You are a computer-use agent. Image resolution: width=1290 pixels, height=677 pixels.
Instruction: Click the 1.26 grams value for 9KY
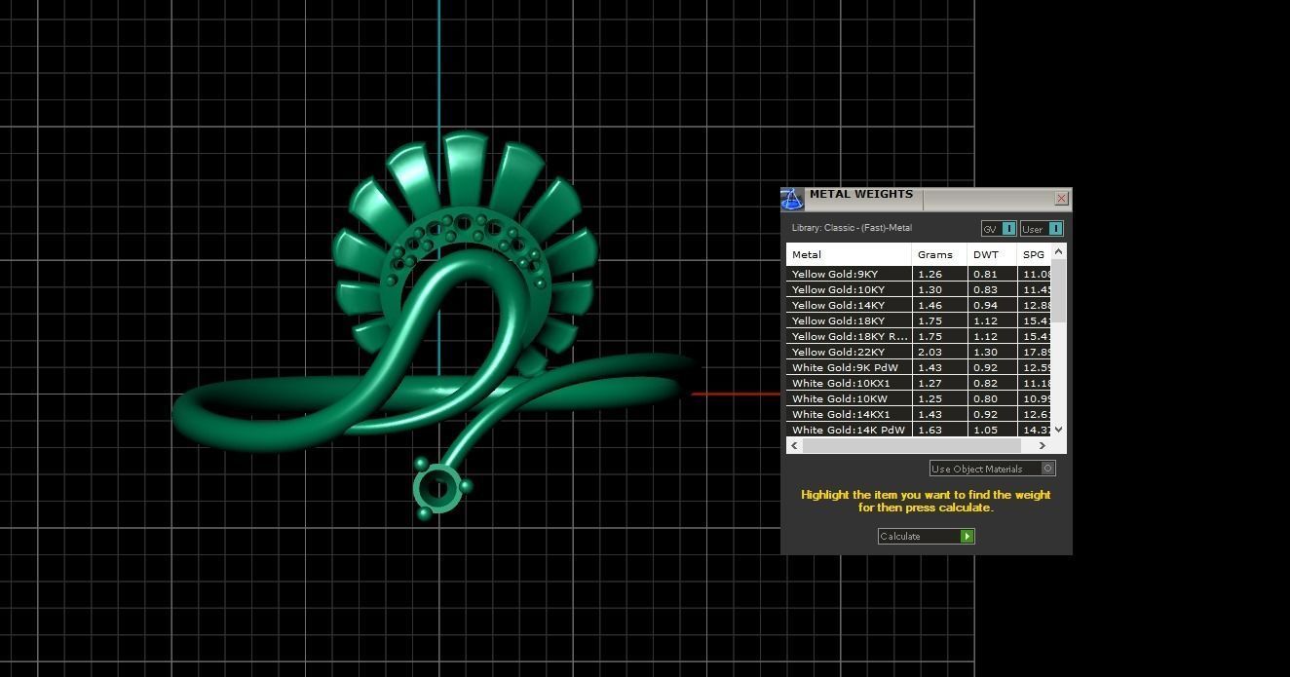pos(930,274)
